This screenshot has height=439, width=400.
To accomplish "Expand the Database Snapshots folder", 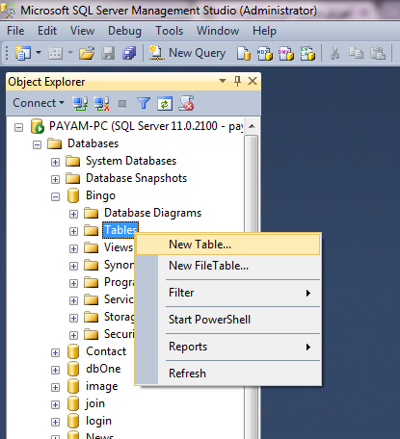I will click(55, 179).
